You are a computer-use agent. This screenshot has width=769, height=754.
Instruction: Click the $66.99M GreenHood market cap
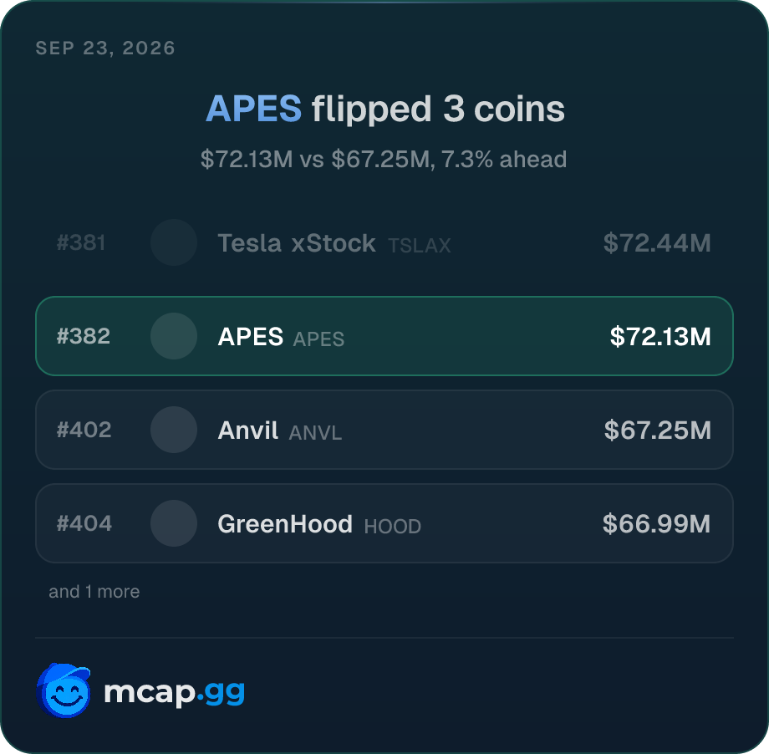click(657, 524)
